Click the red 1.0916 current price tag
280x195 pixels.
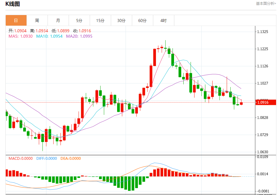point(266,102)
